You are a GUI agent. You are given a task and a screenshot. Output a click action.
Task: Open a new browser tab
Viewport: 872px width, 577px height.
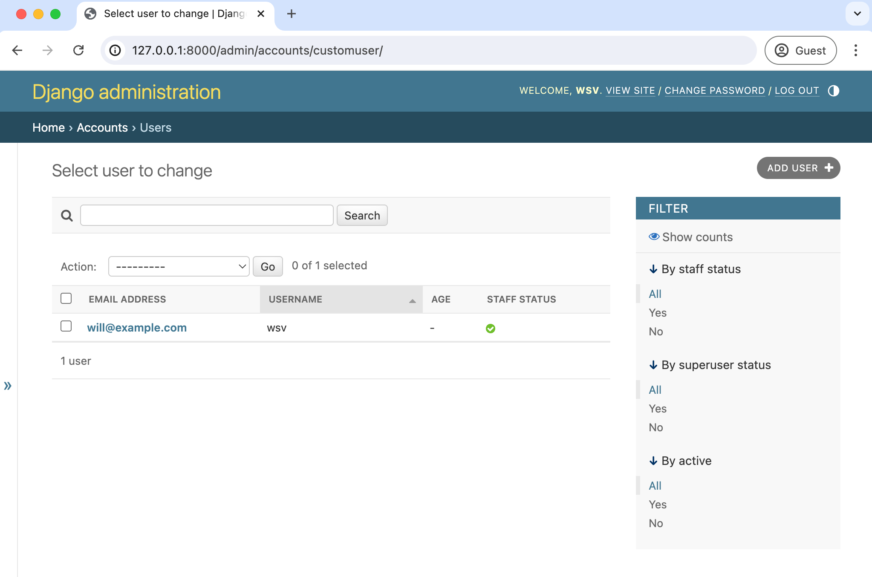[x=292, y=14]
